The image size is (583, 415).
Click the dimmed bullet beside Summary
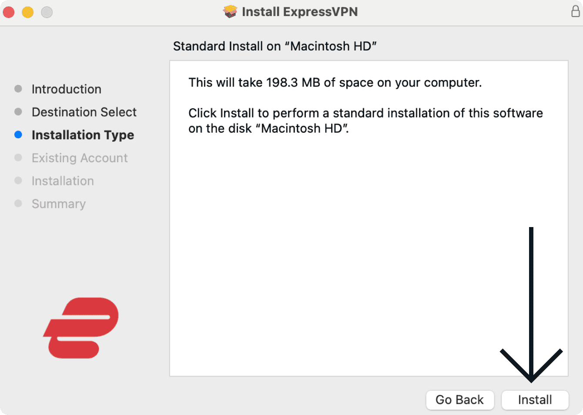click(x=18, y=203)
